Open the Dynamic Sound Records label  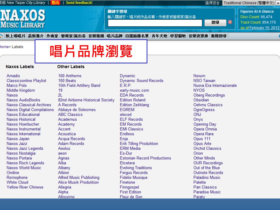(x=142, y=81)
